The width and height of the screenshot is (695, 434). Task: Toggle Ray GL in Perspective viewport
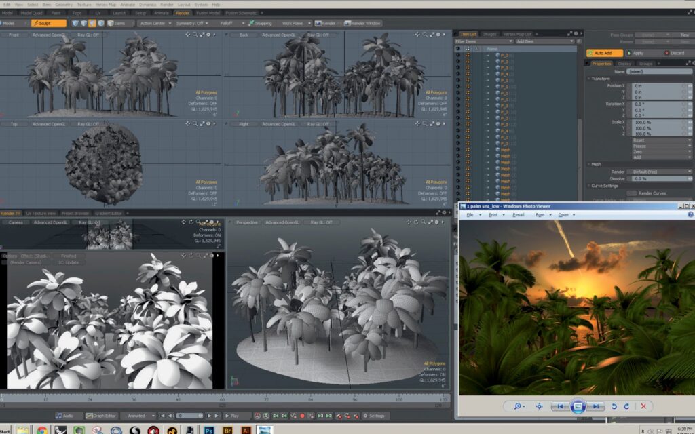click(321, 222)
